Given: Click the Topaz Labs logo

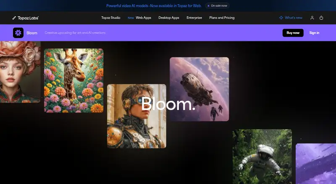Looking at the screenshot, I should pos(26,18).
